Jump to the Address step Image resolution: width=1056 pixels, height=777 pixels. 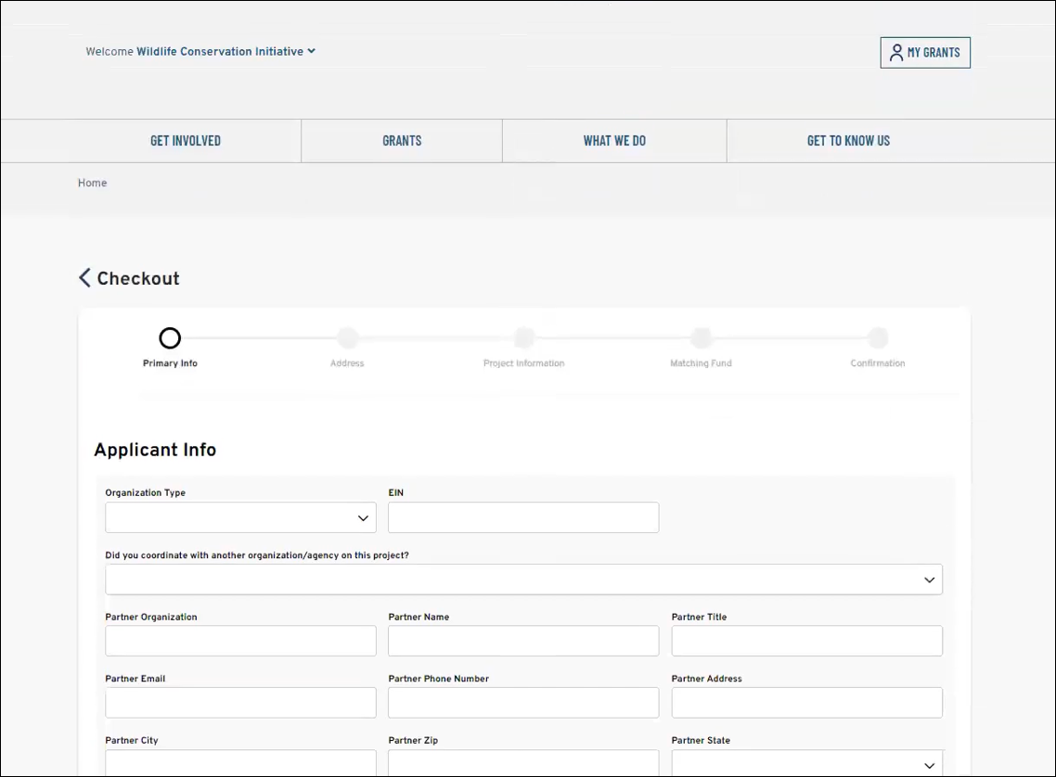[347, 338]
